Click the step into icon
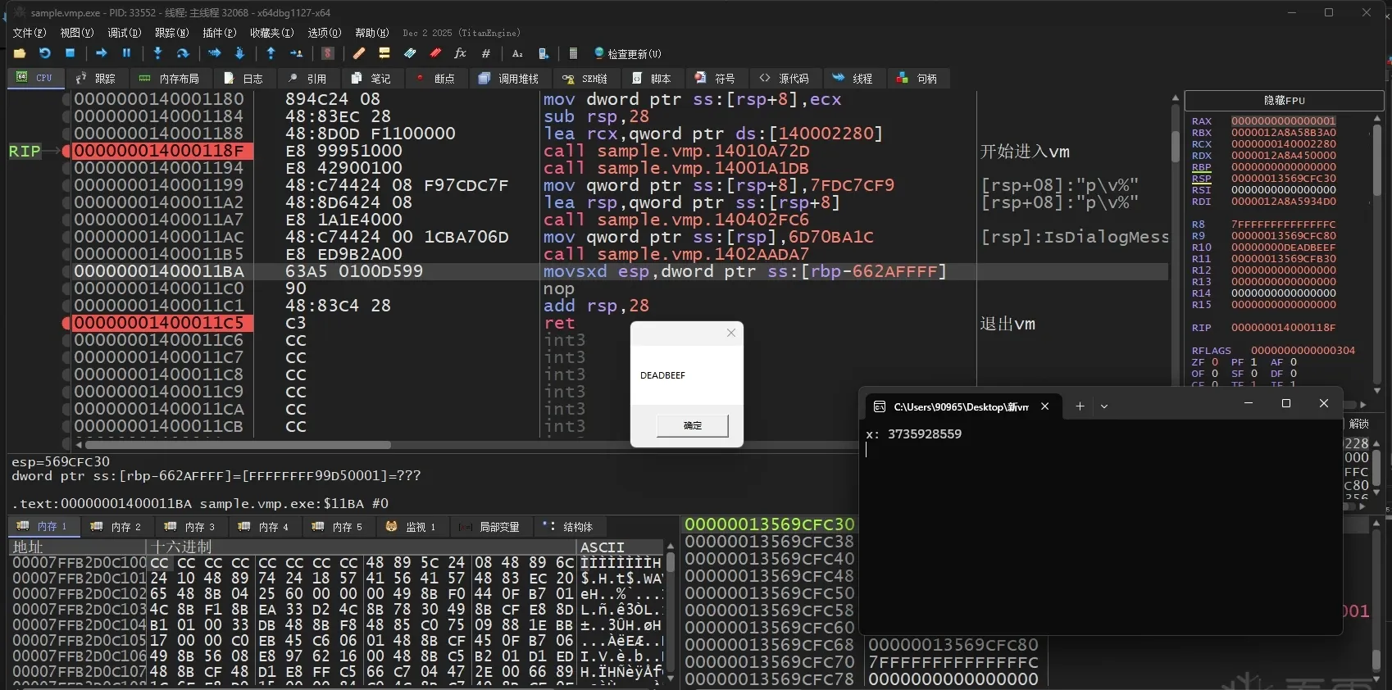Viewport: 1392px width, 690px height. tap(157, 53)
